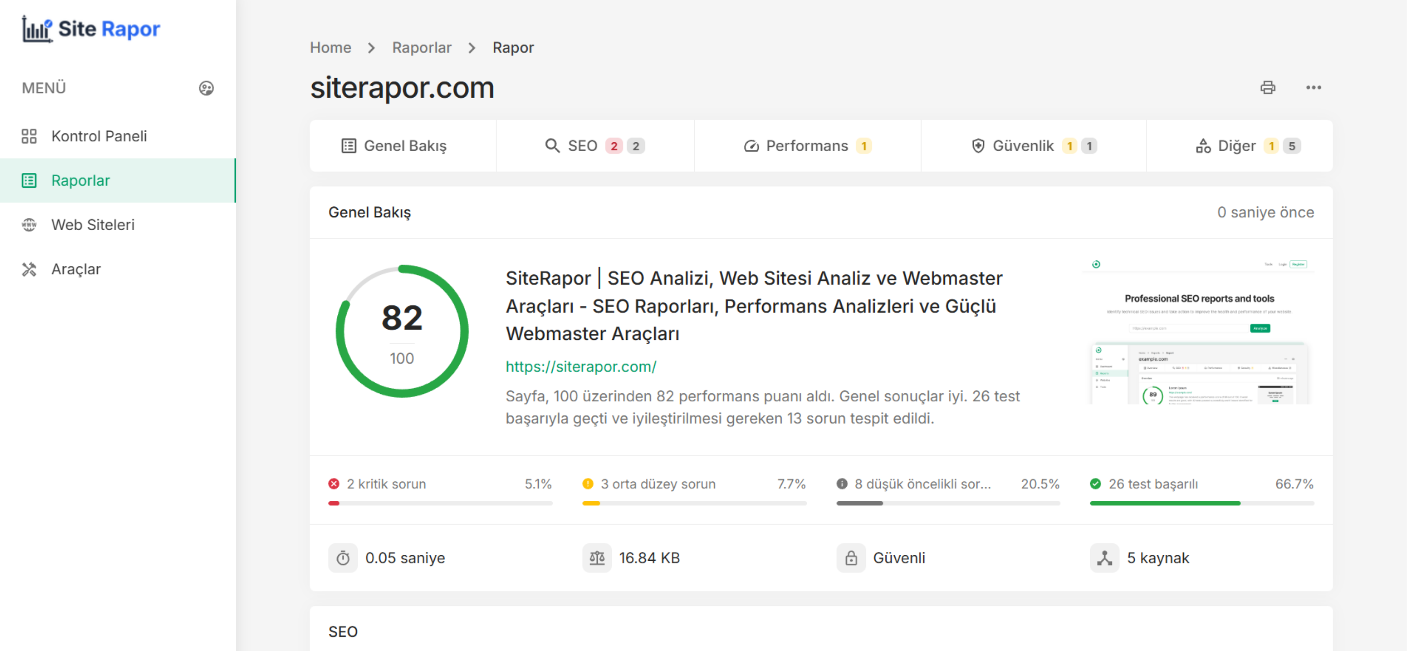
Task: Click the chevron after the Raporlar breadcrumb
Action: (472, 48)
